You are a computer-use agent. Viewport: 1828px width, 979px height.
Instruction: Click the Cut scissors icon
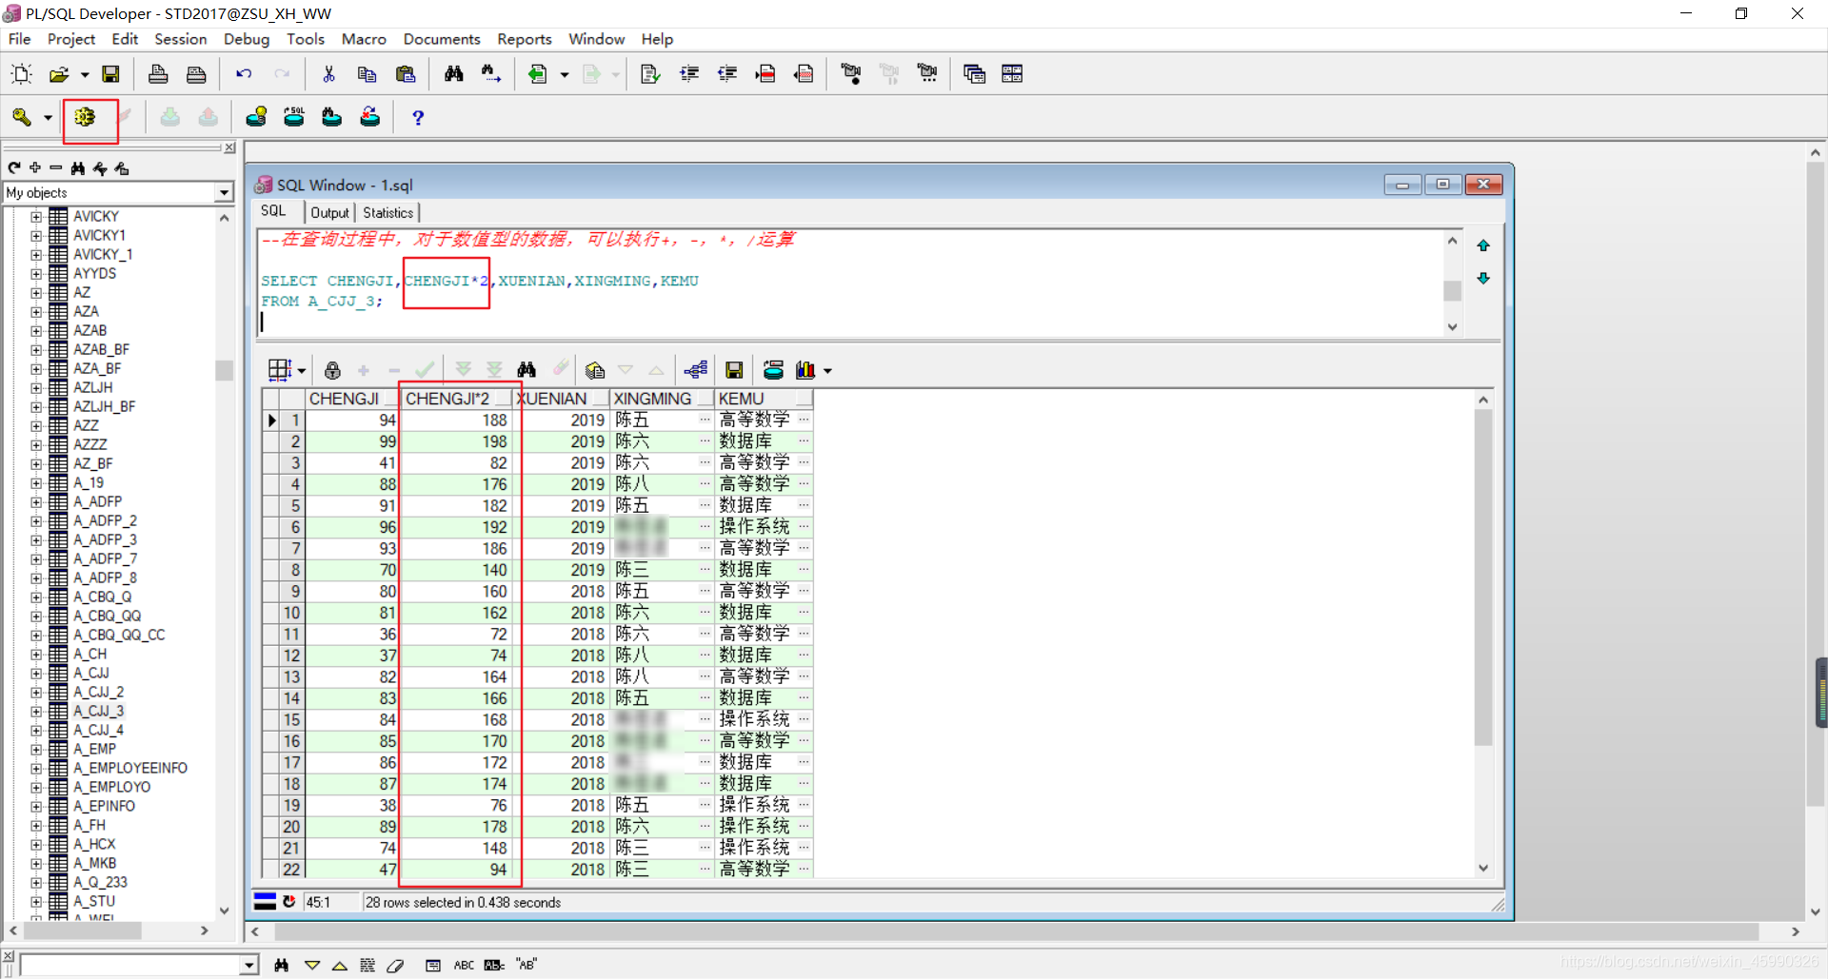(329, 74)
